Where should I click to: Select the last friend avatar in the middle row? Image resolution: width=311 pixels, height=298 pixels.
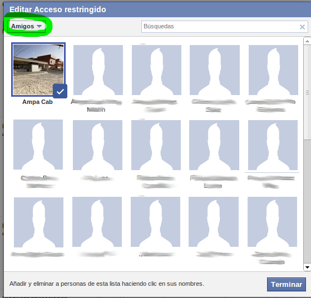click(273, 145)
